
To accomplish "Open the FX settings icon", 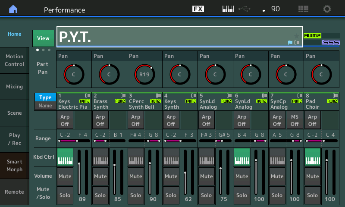I will (x=198, y=9).
